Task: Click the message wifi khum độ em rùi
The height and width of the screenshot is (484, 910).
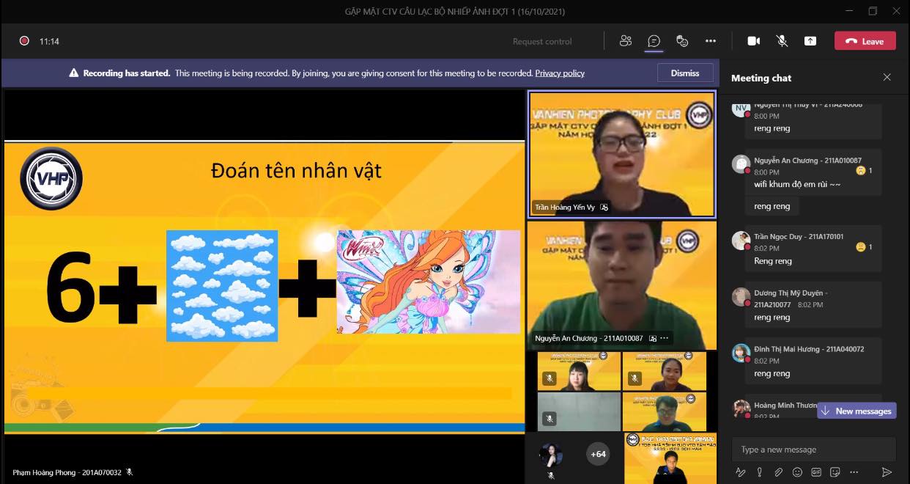Action: [x=797, y=184]
